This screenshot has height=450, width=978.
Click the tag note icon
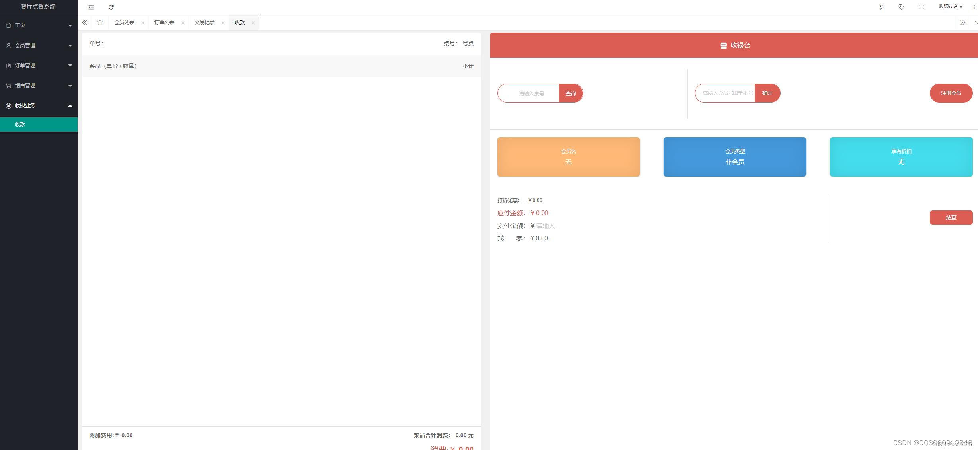click(x=901, y=7)
